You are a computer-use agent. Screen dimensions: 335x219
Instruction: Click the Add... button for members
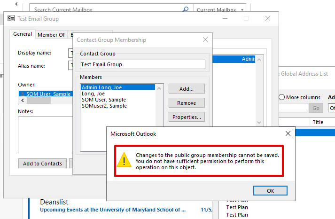[187, 89]
